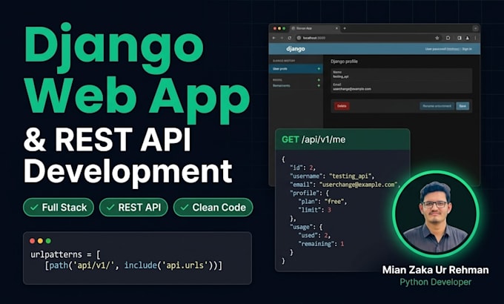This screenshot has height=304, width=504.
Task: Open the browser side panel icon
Action: [460, 38]
